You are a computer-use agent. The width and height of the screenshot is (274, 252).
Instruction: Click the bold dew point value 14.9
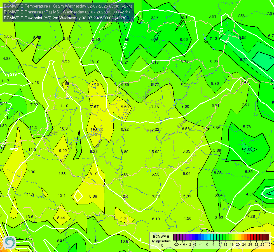tap(94, 129)
